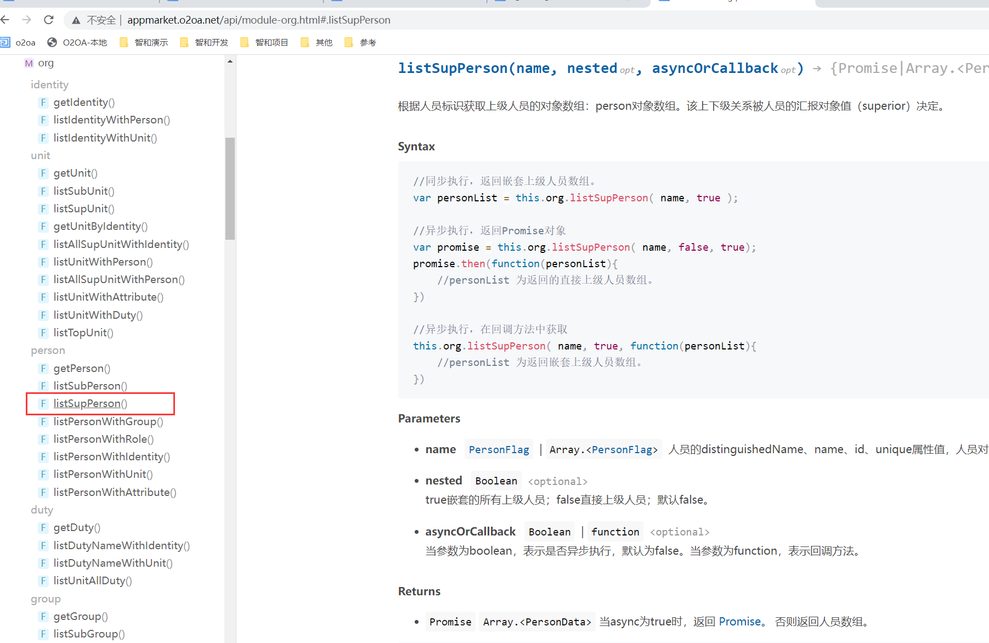989x643 pixels.
Task: Click the browser forward arrow
Action: click(x=27, y=20)
